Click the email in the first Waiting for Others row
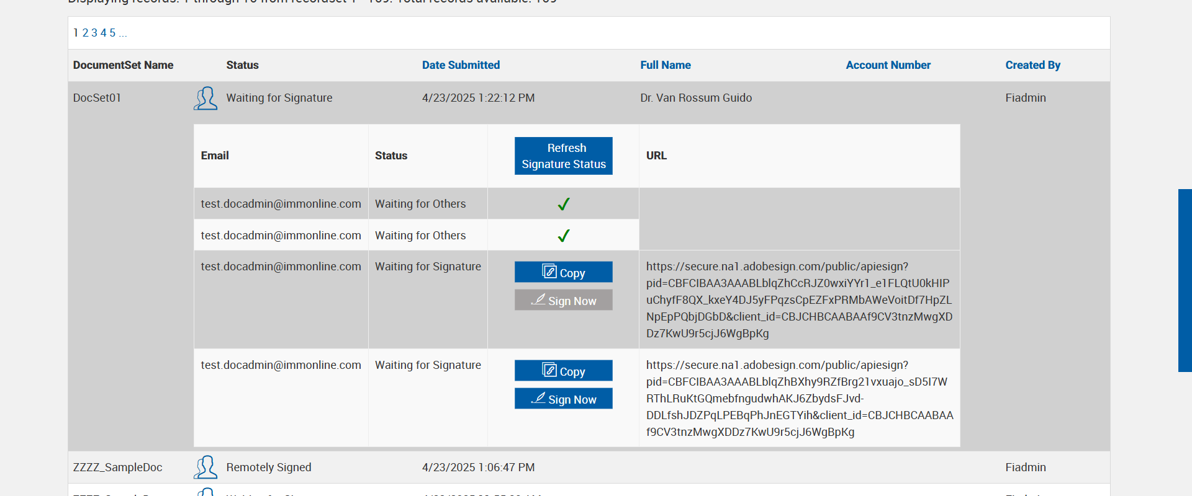The width and height of the screenshot is (1192, 496). tap(281, 204)
